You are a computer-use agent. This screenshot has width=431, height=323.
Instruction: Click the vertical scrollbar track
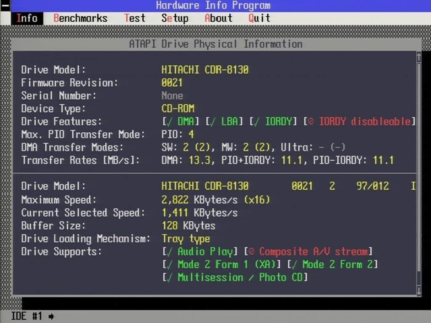tap(419, 174)
